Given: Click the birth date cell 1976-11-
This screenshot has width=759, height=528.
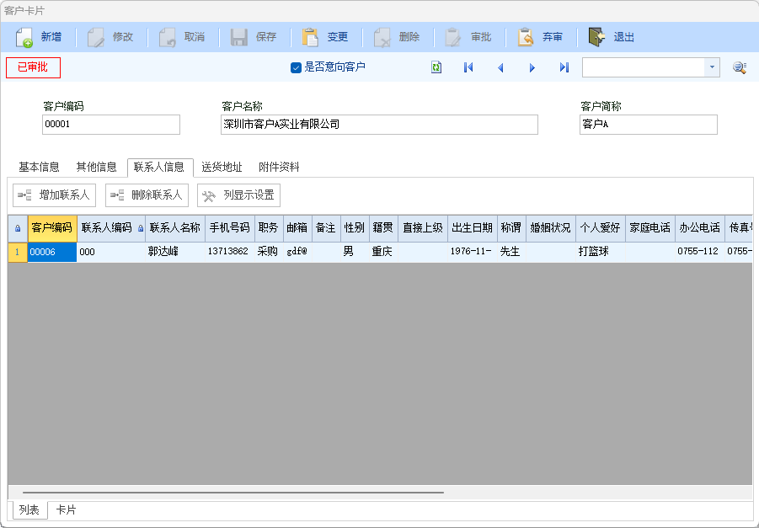Looking at the screenshot, I should click(473, 252).
